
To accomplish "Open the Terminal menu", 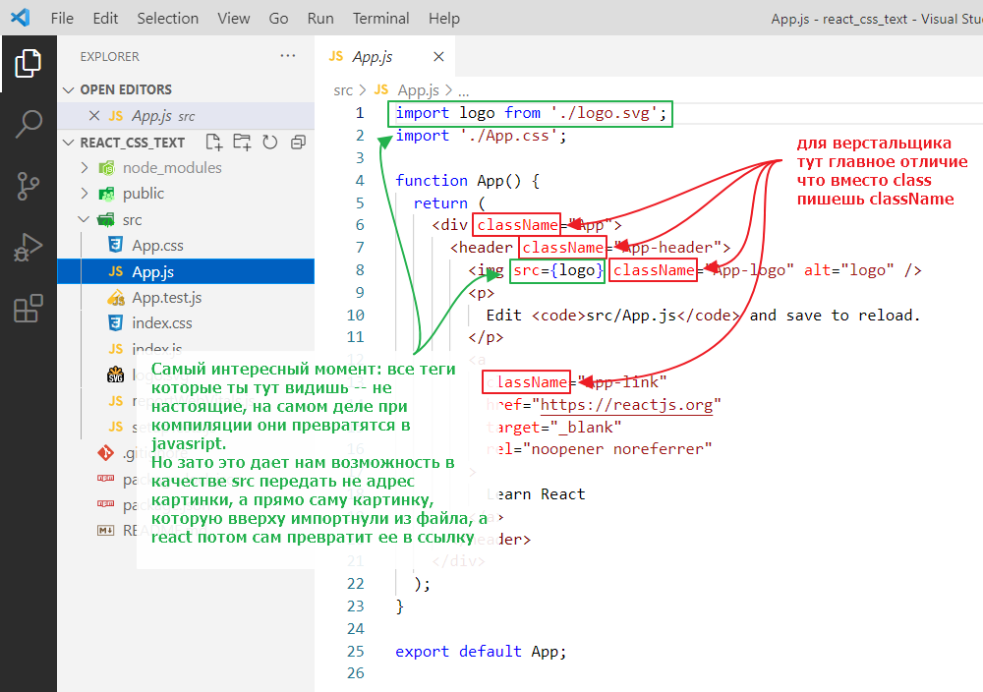I will tap(380, 19).
